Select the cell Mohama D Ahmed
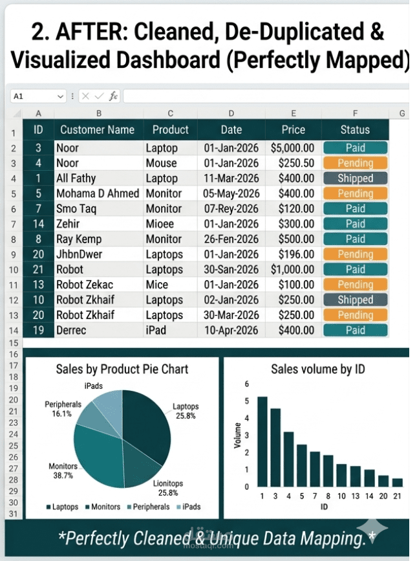The image size is (417, 561). click(x=99, y=193)
